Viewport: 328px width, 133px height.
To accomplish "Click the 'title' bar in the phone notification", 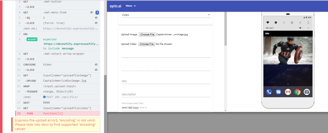I will 288,34.
